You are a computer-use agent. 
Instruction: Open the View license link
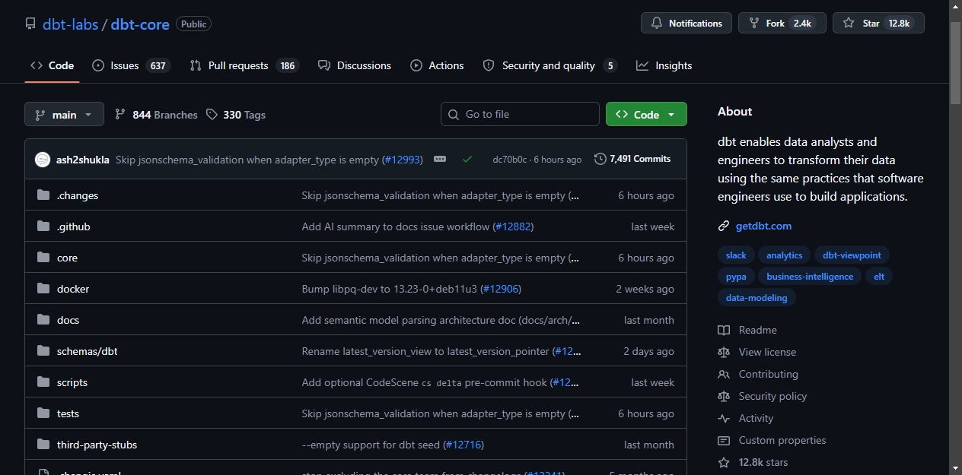pos(767,352)
